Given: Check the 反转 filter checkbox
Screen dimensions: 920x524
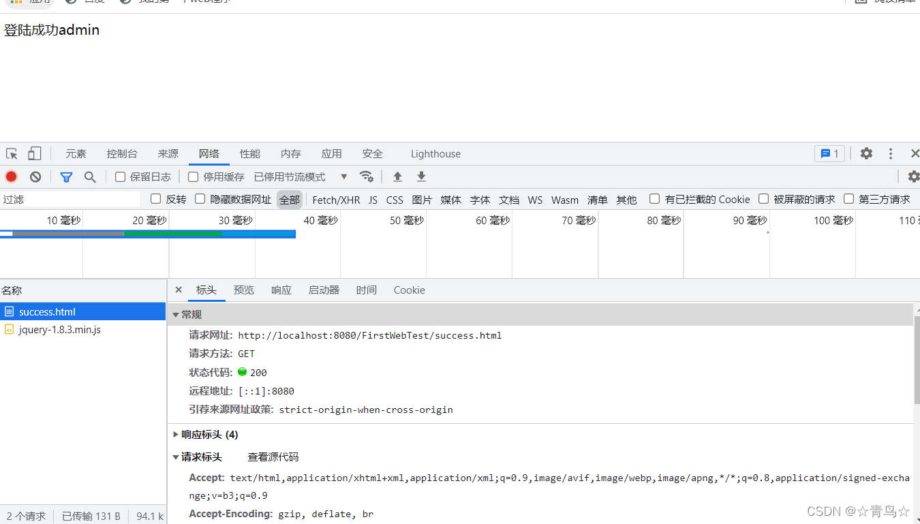Looking at the screenshot, I should [x=155, y=199].
